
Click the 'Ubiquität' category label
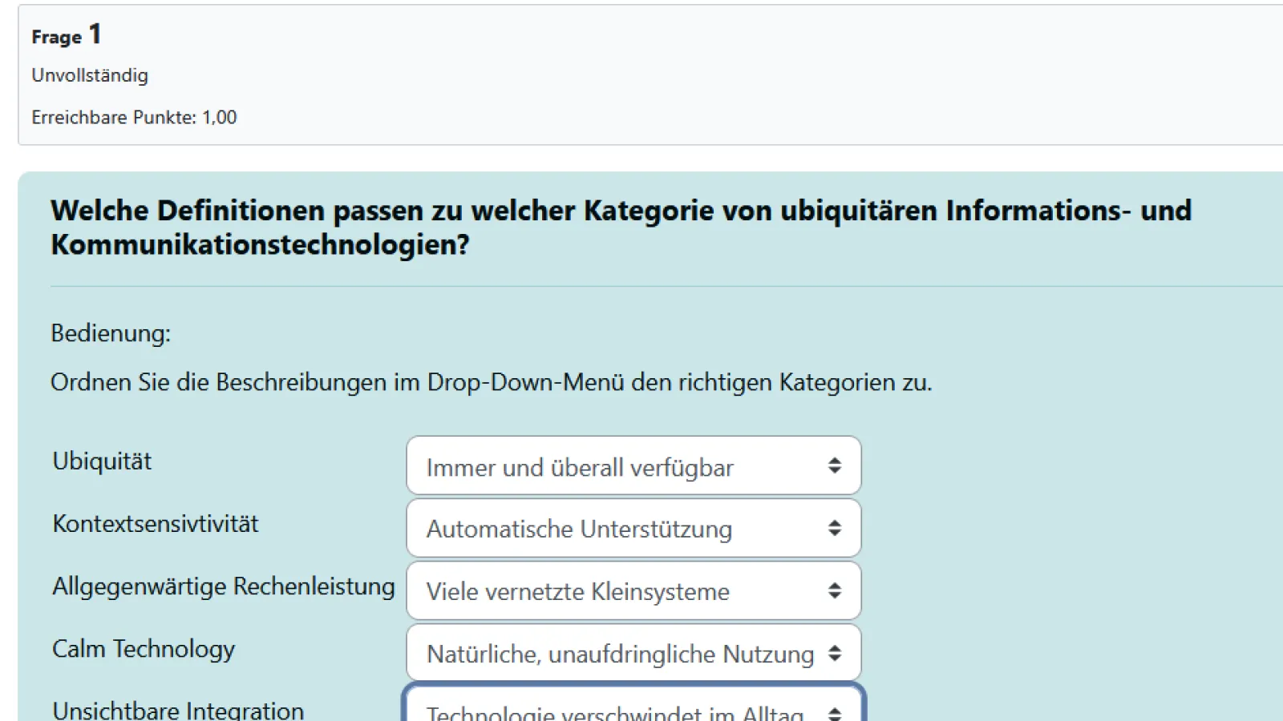point(102,461)
